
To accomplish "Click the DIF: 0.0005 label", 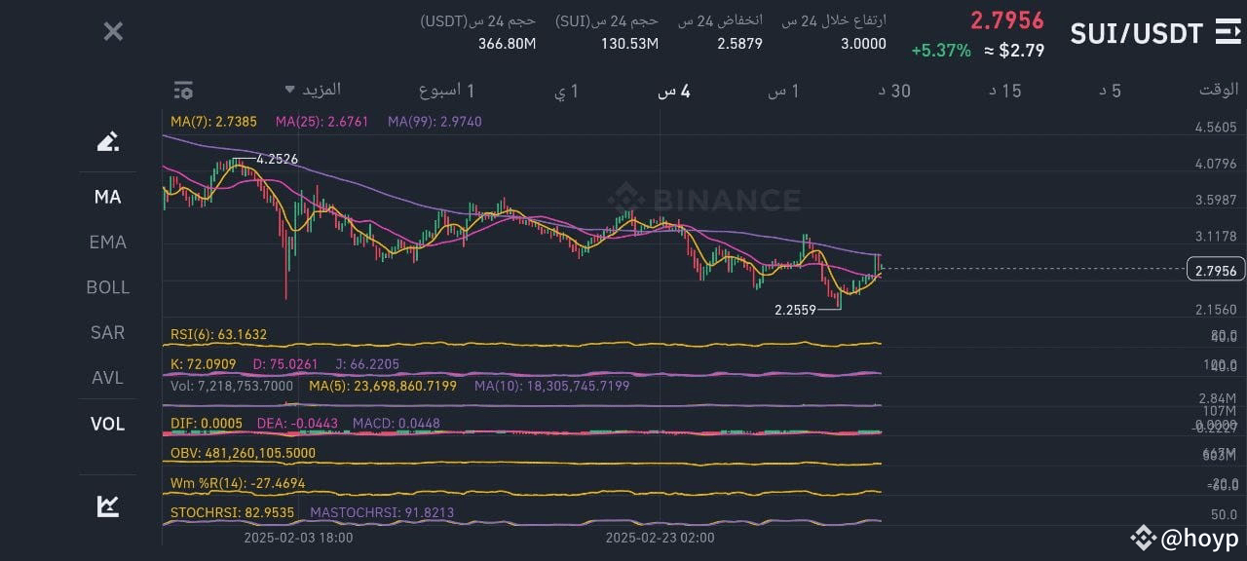I will coord(206,423).
